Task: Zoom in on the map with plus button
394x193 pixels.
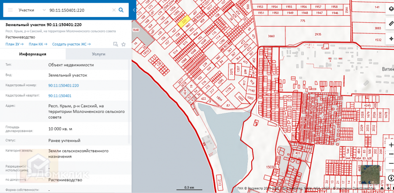Action: 390,144
